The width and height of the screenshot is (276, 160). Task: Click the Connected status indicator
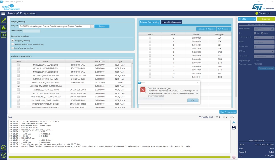[263, 13]
